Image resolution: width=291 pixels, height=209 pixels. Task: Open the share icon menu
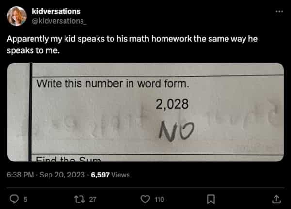tap(276, 198)
